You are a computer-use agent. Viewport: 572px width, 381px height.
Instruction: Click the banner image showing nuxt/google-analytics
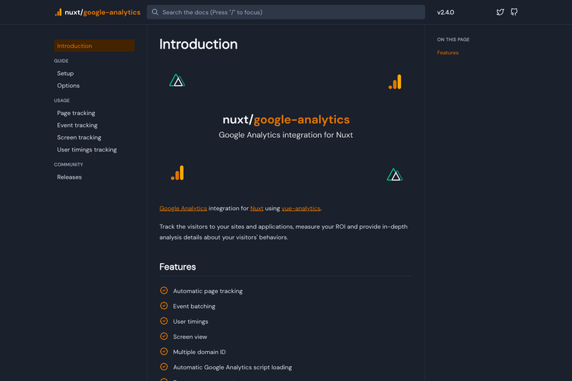[285, 127]
